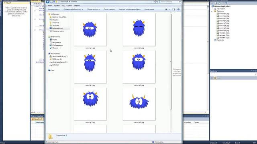This screenshot has height=144, width=257.
Task: Open the Музыка library
Action: [54, 48]
